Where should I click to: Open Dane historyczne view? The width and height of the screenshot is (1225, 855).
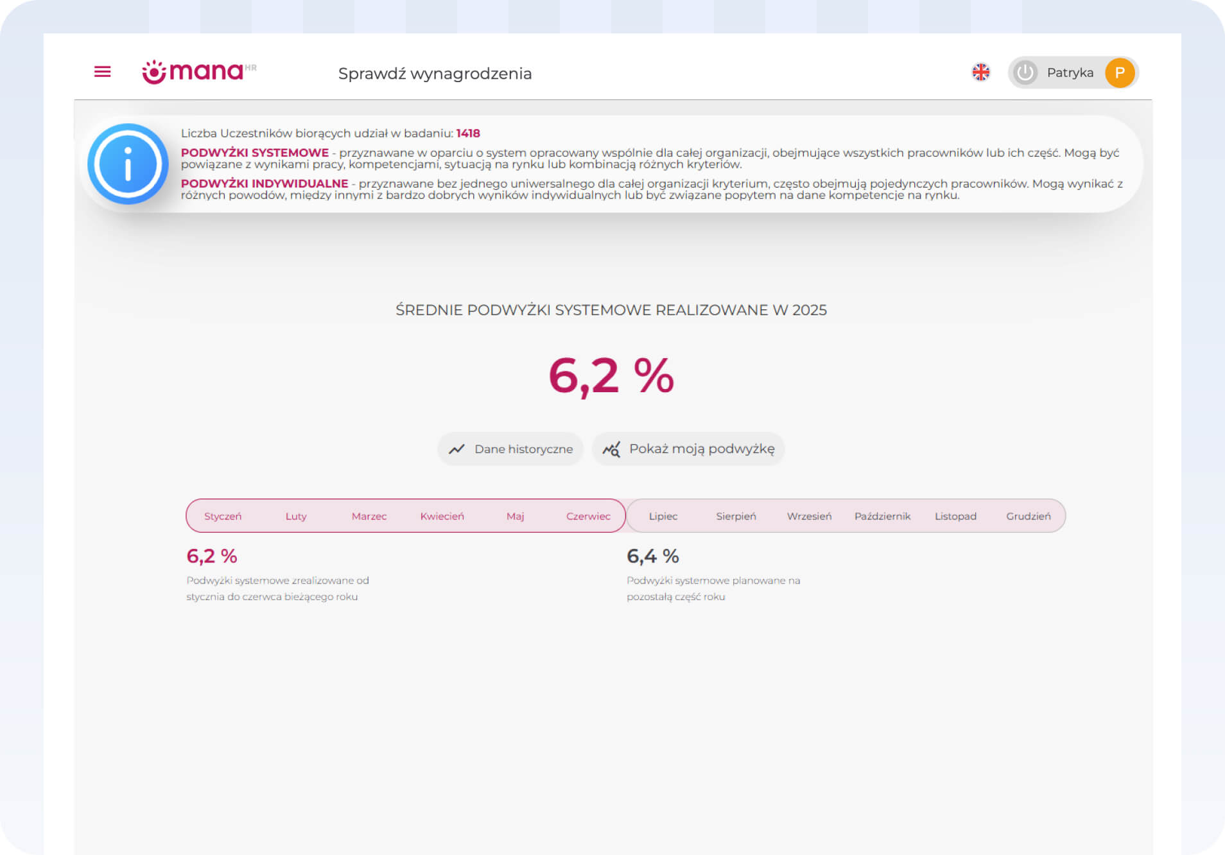[523, 449]
